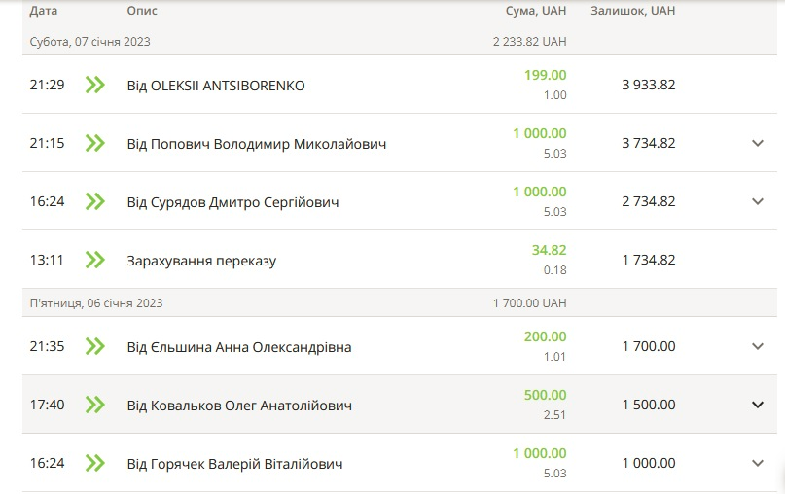This screenshot has height=494, width=785.
Task: Show details for Горячек Валерій Віталійович transfer
Action: [758, 463]
